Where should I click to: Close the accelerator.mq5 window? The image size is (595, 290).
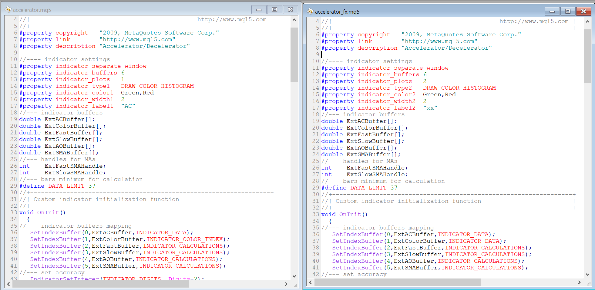[290, 10]
